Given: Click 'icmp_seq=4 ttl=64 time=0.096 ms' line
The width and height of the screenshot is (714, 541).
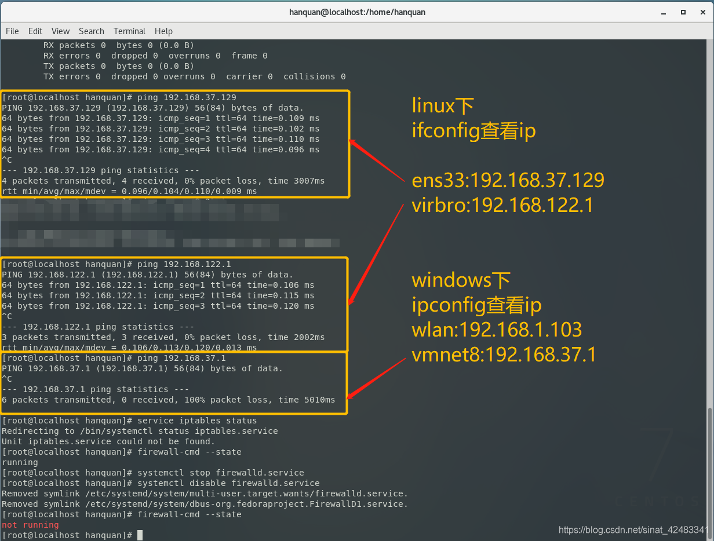Looking at the screenshot, I should 161,149.
